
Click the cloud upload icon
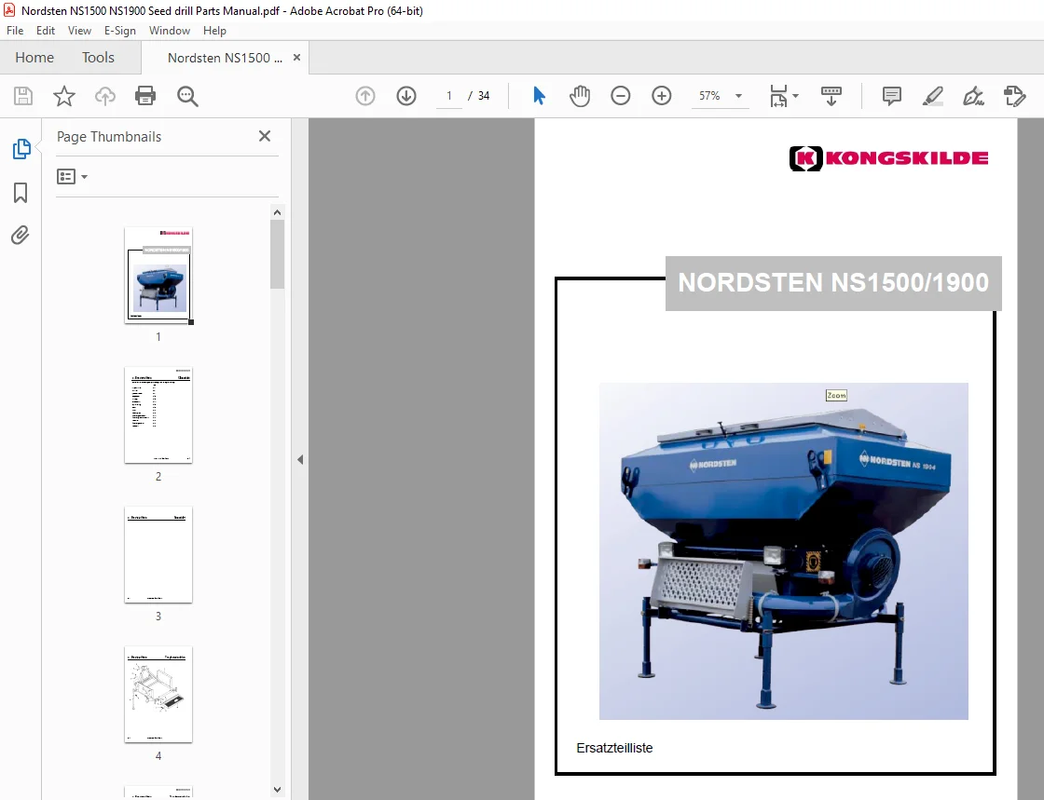[105, 97]
